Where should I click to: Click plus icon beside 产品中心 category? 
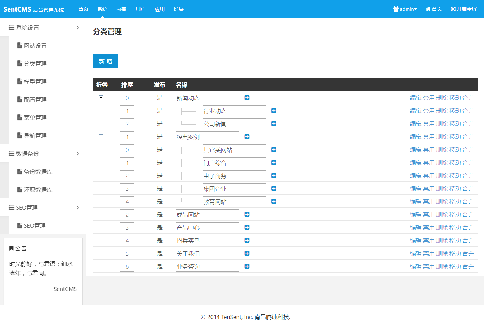[247, 227]
